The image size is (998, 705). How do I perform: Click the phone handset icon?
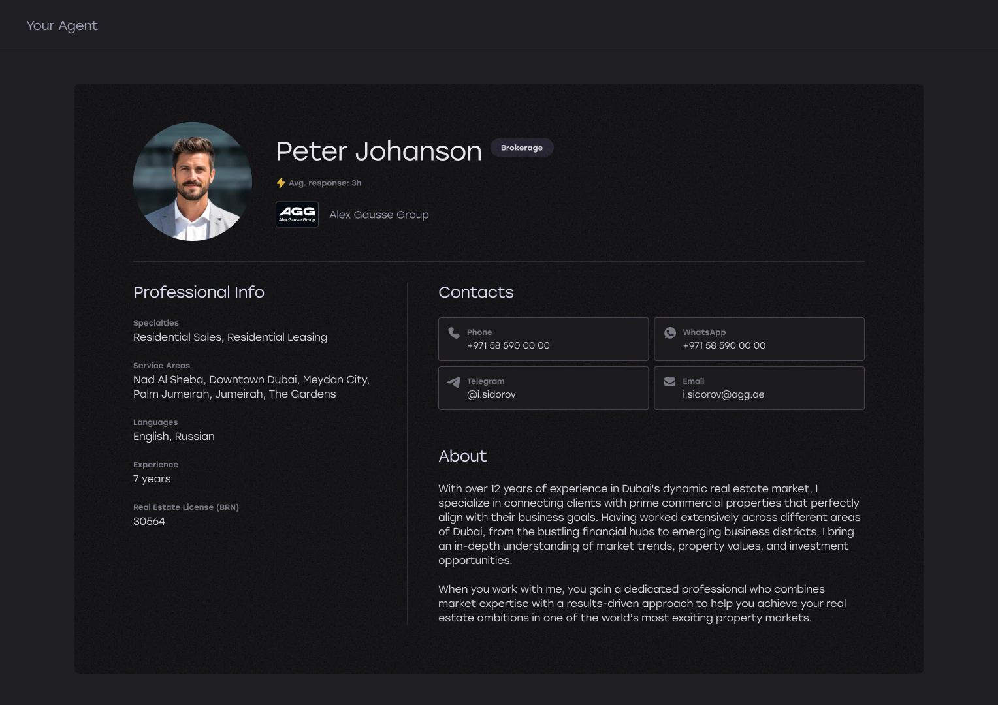(454, 333)
